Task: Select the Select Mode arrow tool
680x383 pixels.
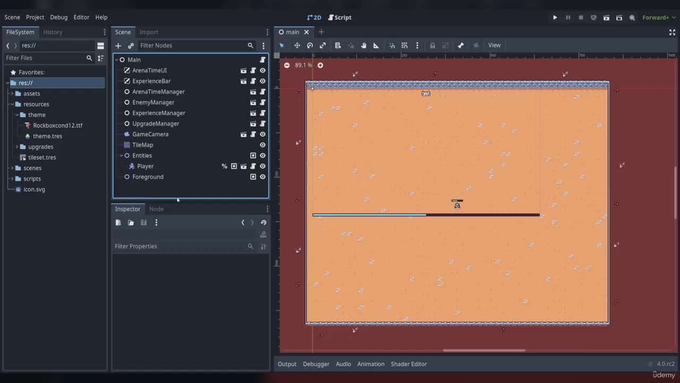Action: pos(282,45)
